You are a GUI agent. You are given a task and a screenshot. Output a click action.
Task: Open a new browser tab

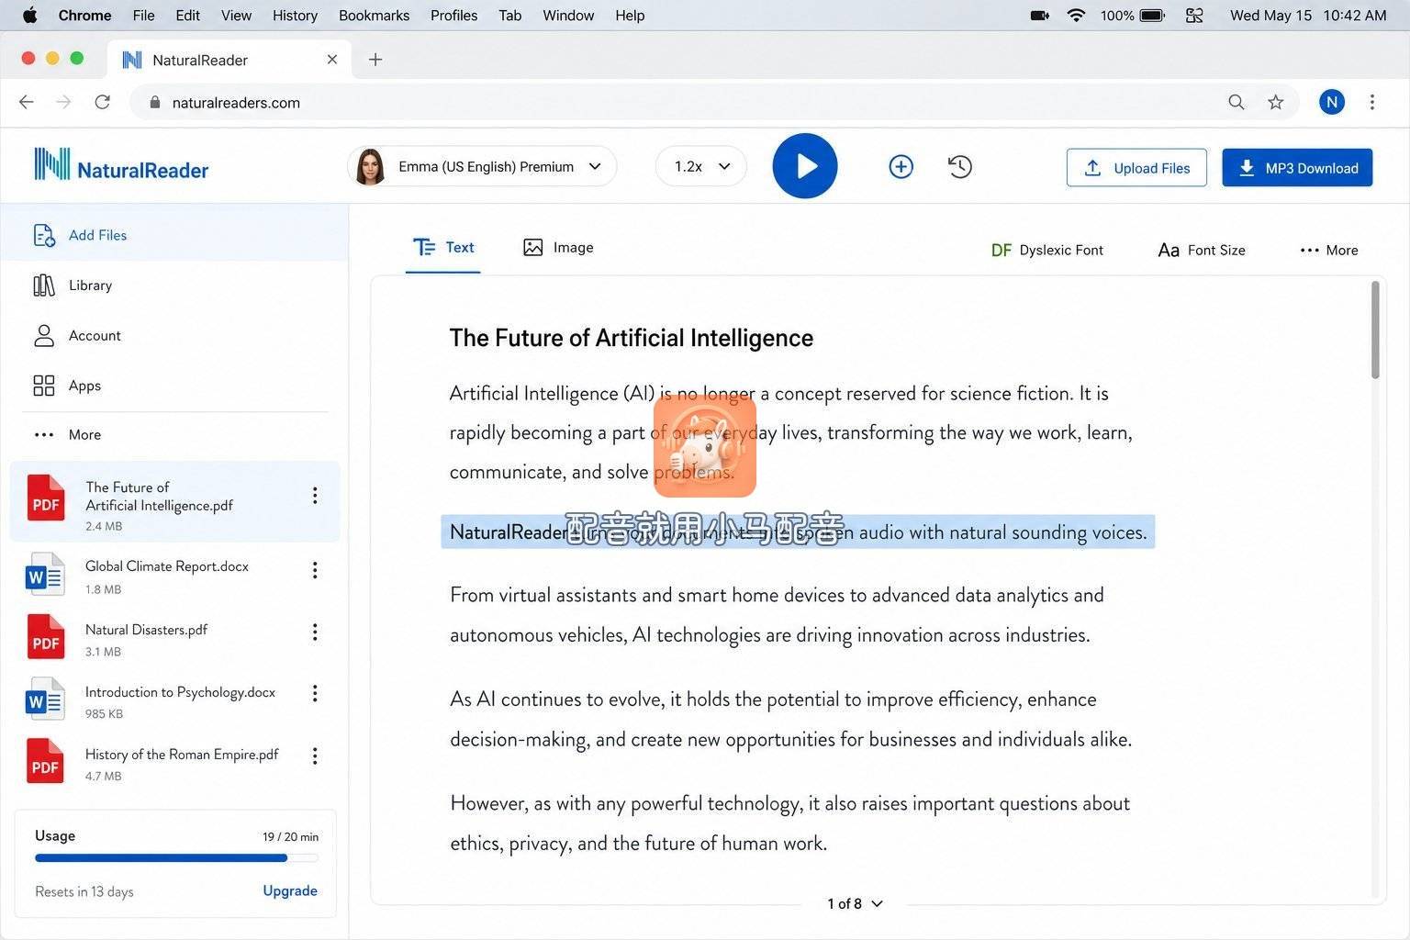(x=375, y=60)
